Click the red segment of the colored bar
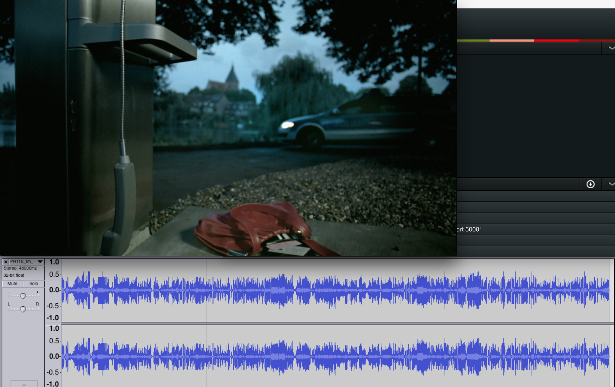Screen dimensions: 615x387 tap(556, 40)
